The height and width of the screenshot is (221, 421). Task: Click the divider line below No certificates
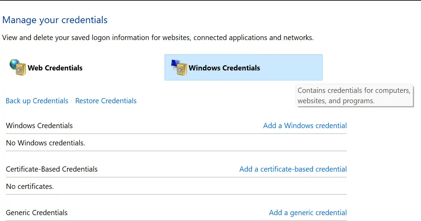pyautogui.click(x=176, y=194)
